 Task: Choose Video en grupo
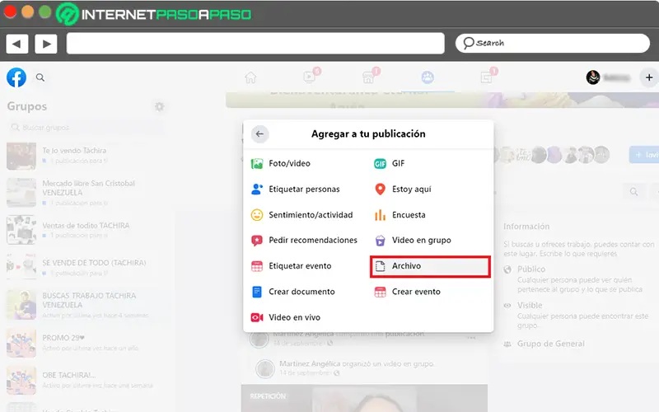[x=413, y=240]
